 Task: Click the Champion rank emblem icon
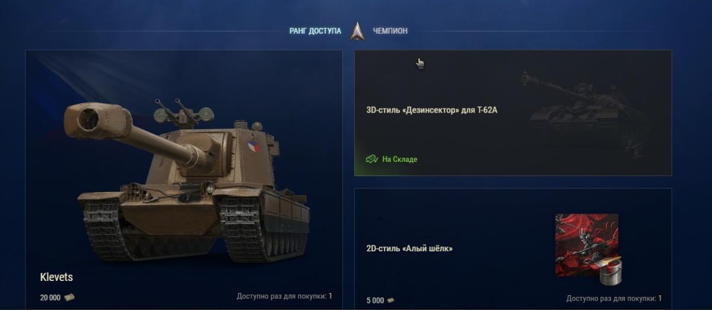[357, 31]
